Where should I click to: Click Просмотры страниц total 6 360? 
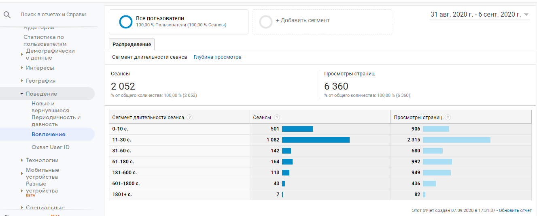(336, 86)
